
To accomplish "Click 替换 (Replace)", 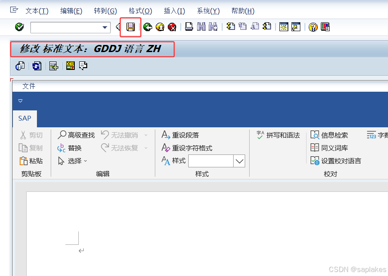I will click(69, 148).
